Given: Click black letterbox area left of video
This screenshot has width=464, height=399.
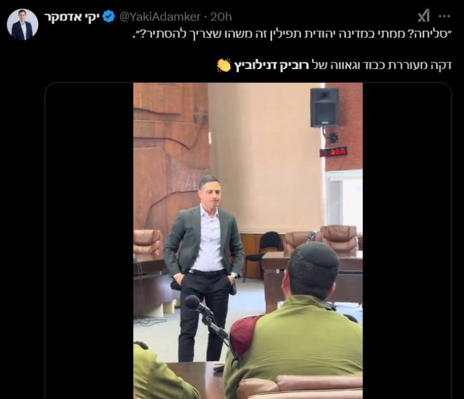Looking at the screenshot, I should (x=89, y=241).
